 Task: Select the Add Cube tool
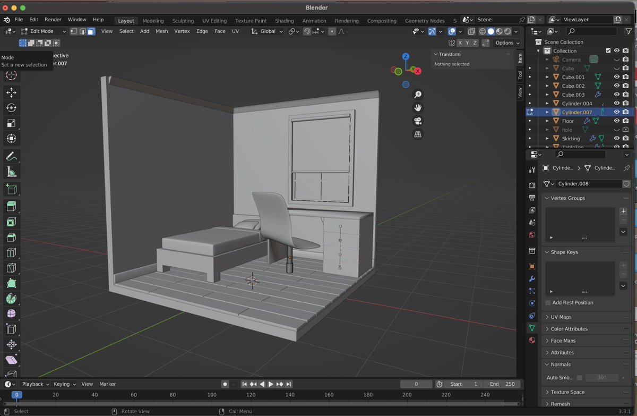tap(11, 189)
